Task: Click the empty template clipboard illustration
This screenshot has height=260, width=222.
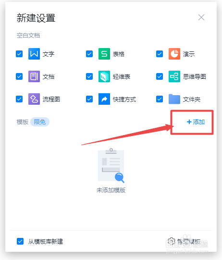Action: 111,165
